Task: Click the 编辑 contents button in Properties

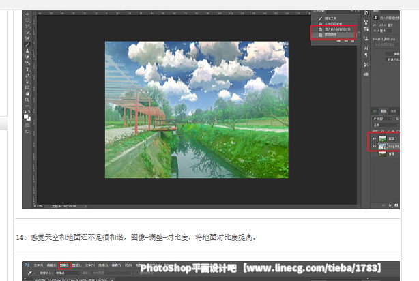Action: (392, 54)
